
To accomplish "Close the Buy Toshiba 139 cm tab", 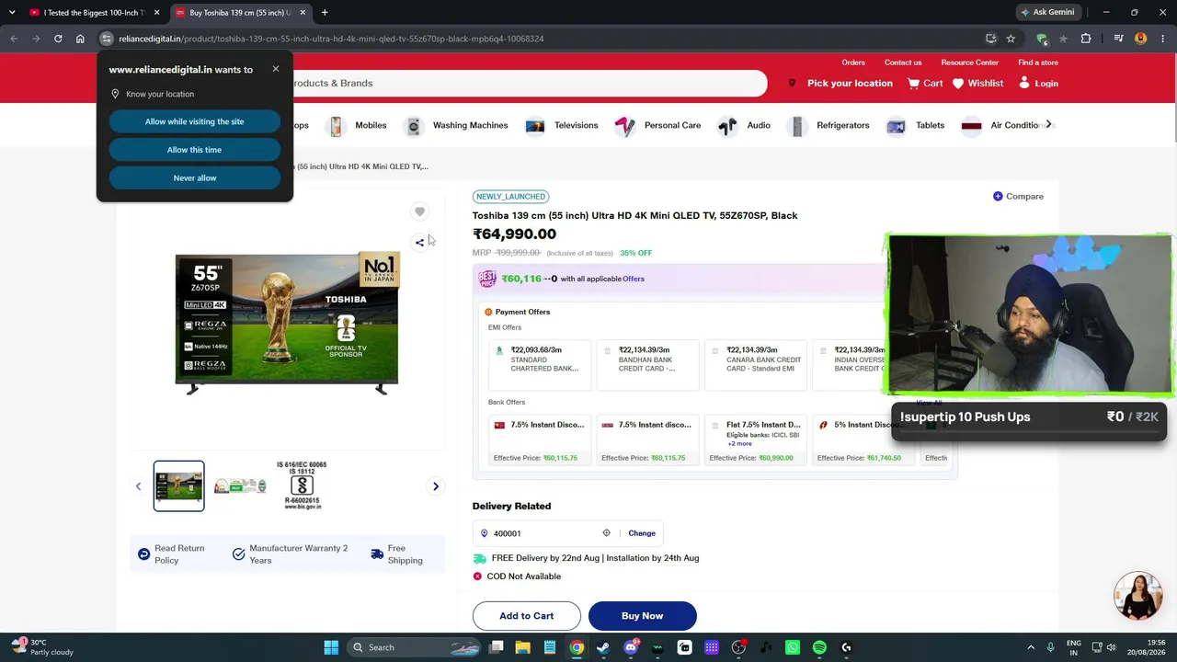I will tap(303, 13).
